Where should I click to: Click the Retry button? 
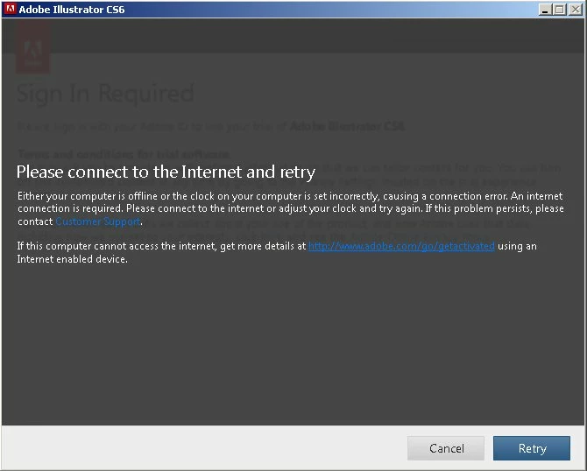pos(532,448)
